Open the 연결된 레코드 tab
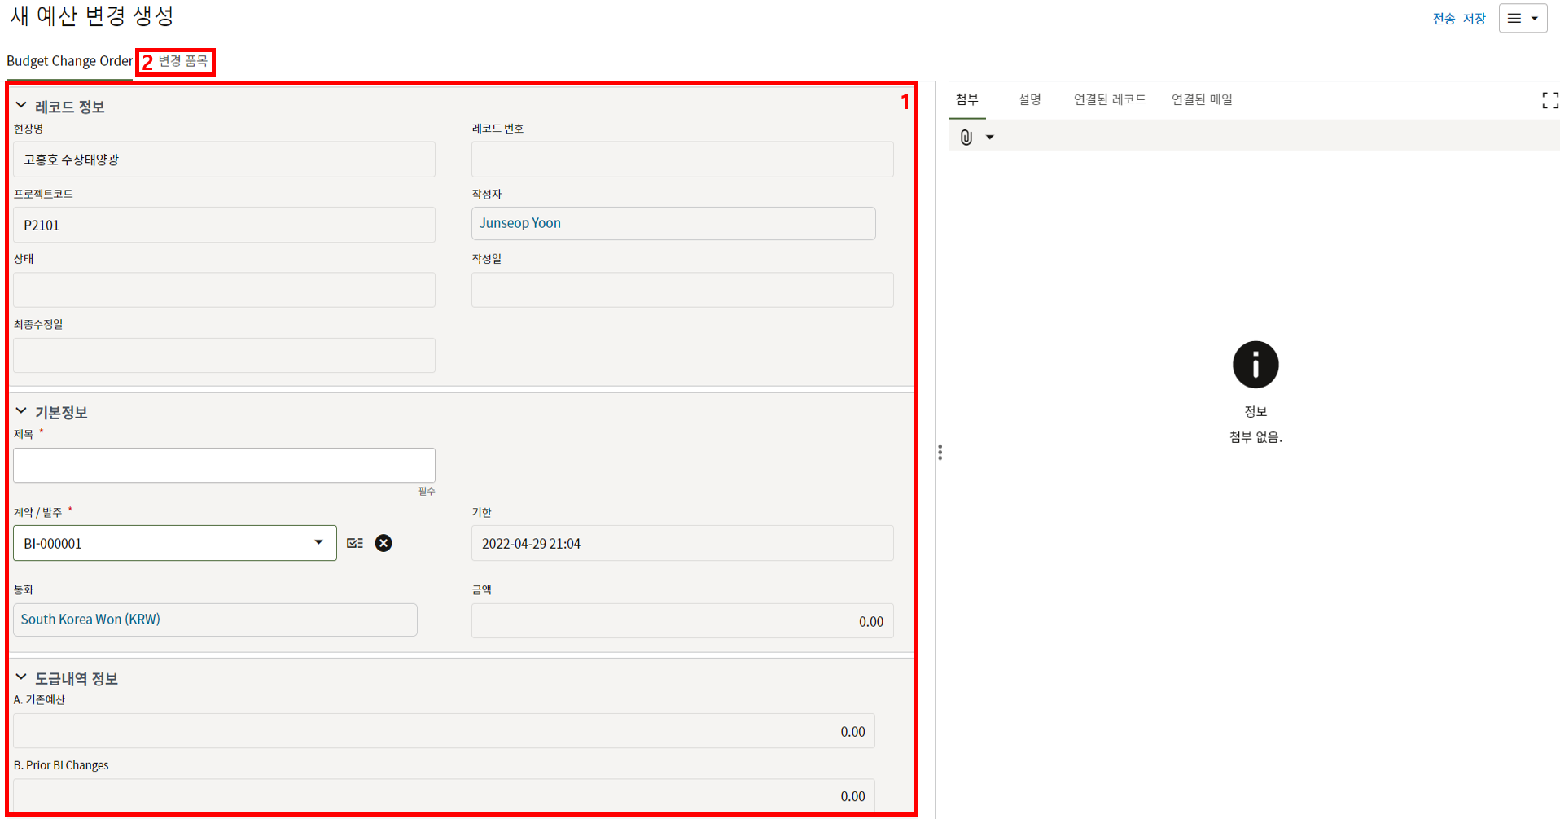 click(1109, 99)
